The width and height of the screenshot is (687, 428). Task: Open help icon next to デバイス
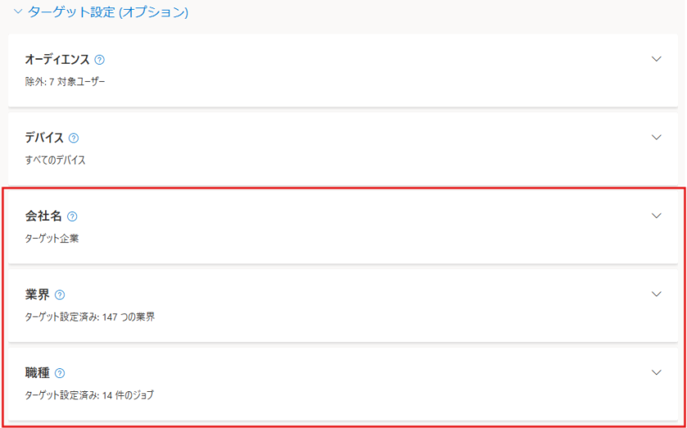click(x=74, y=138)
